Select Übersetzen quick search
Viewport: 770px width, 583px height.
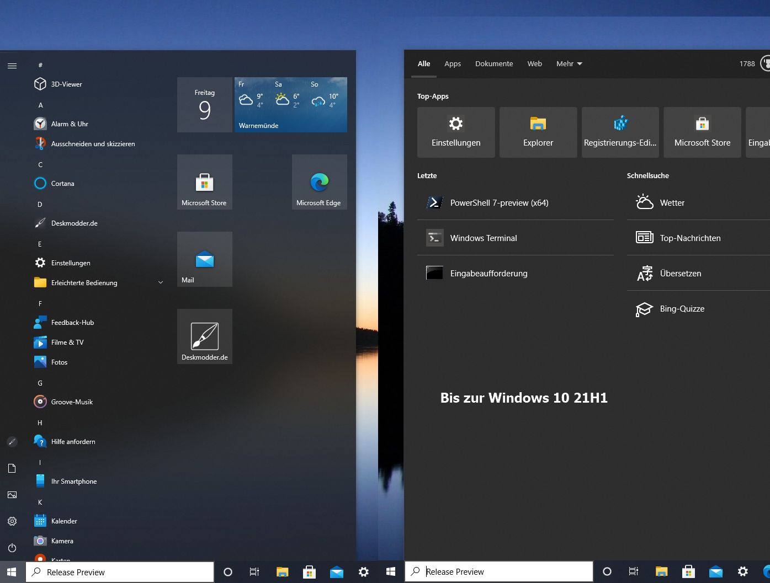[698, 273]
